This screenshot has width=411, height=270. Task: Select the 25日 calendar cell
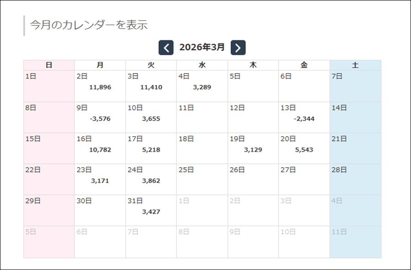(202, 179)
